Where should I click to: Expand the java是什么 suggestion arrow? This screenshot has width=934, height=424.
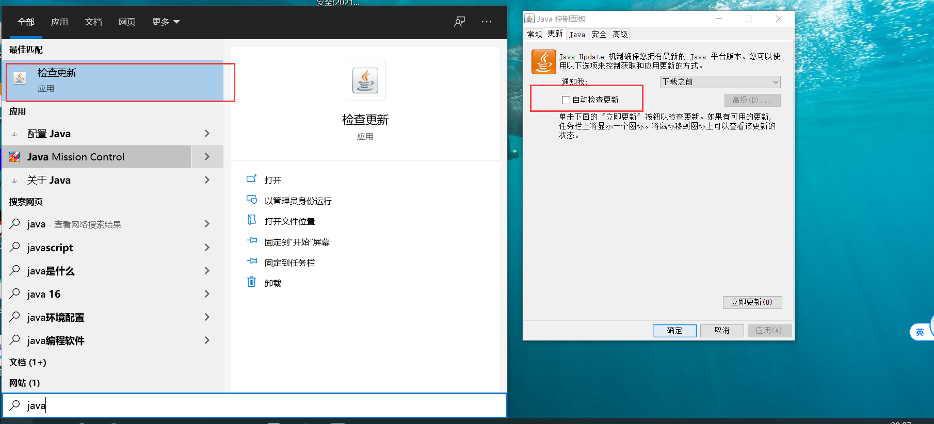coord(207,271)
